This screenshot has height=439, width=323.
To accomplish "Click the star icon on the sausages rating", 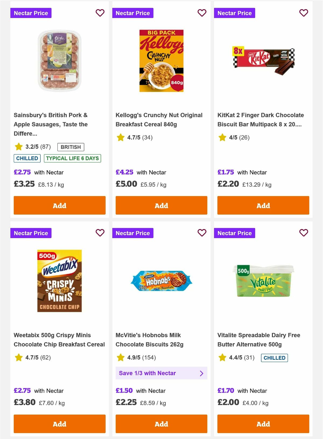I will click(x=19, y=147).
